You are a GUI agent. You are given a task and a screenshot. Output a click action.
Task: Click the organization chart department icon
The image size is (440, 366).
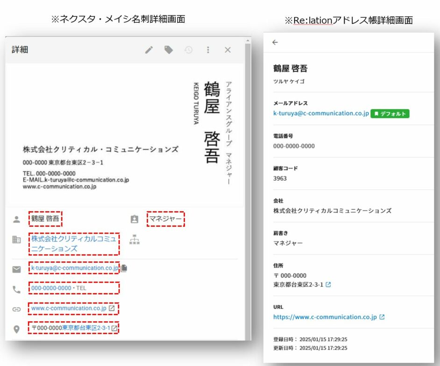coord(135,239)
